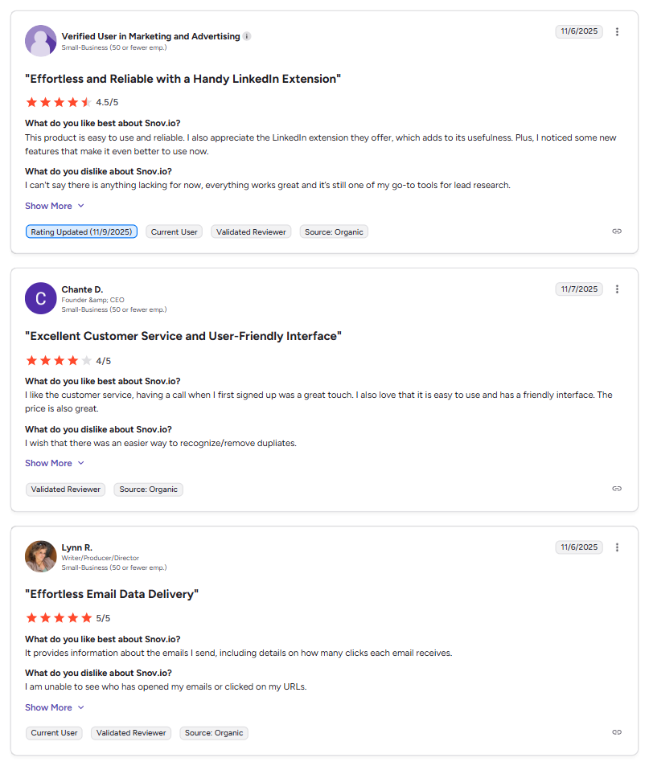This screenshot has width=649, height=762.
Task: Open the three-dot menu on the top review
Action: (617, 31)
